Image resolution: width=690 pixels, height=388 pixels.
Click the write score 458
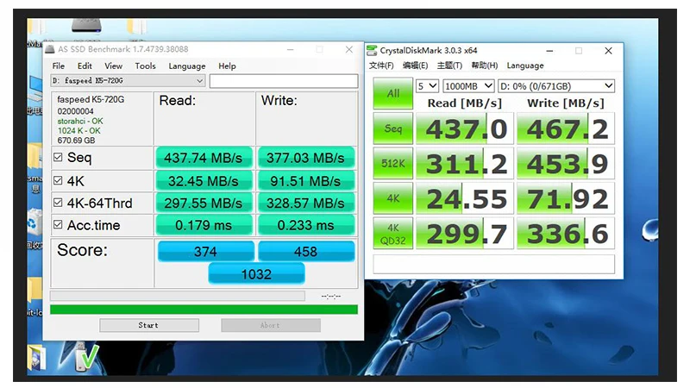[x=306, y=251]
